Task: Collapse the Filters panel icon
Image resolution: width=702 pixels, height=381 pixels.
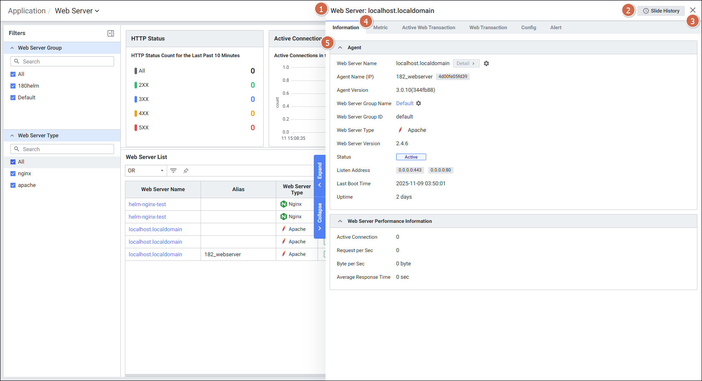Action: point(111,33)
